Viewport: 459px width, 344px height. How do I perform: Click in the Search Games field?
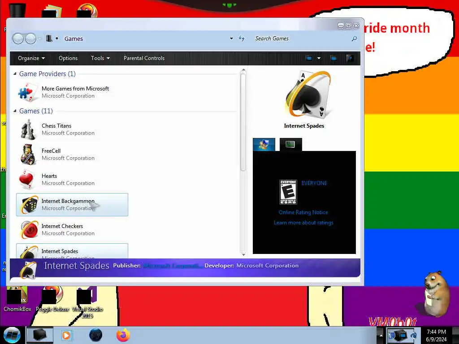pos(302,39)
